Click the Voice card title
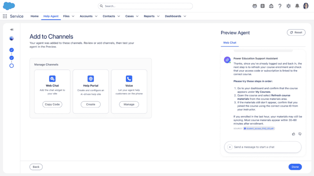 (x=129, y=86)
